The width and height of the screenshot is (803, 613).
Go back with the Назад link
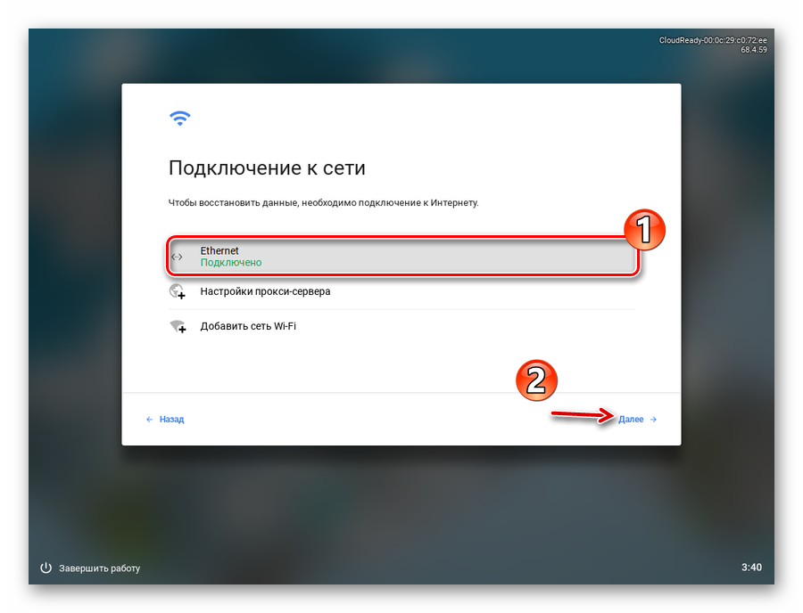pos(171,420)
